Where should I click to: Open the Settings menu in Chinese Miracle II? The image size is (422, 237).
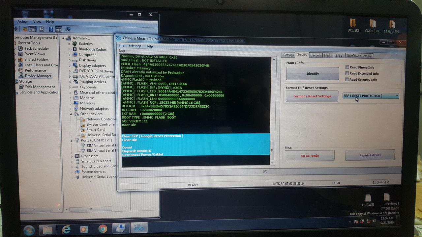click(x=135, y=46)
